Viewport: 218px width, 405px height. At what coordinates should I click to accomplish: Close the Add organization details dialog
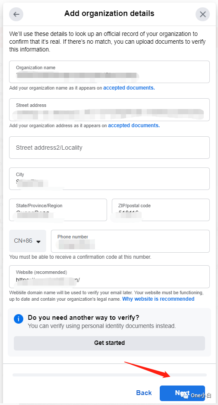coord(202,14)
